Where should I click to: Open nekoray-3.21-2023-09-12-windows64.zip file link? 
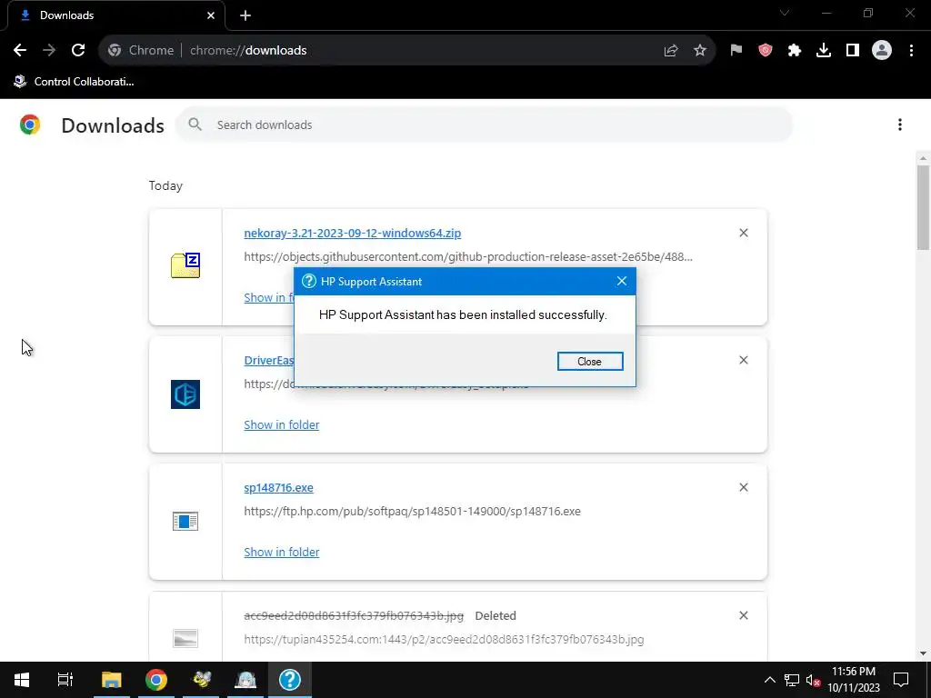(352, 234)
